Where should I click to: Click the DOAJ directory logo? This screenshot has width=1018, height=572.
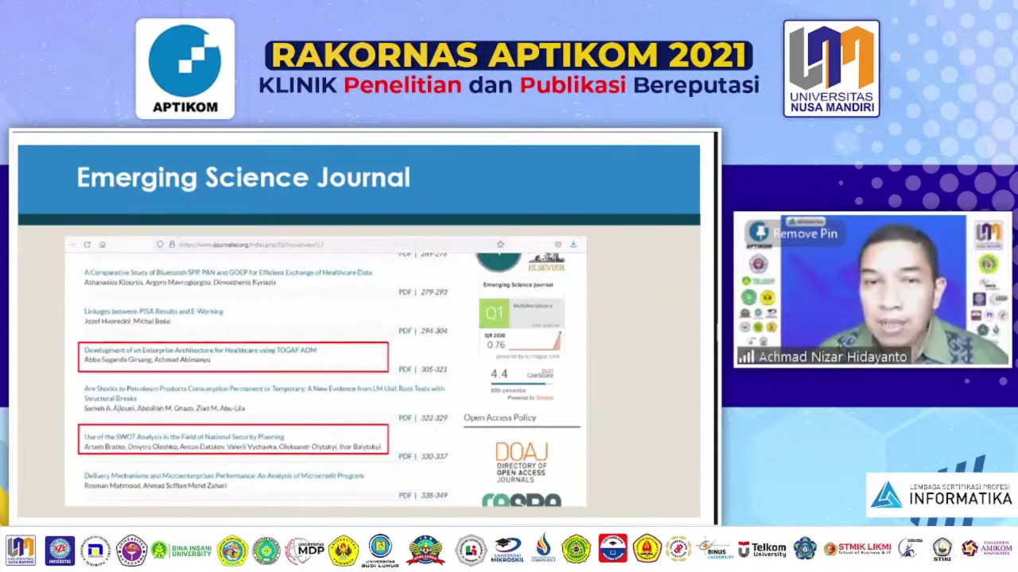click(522, 463)
